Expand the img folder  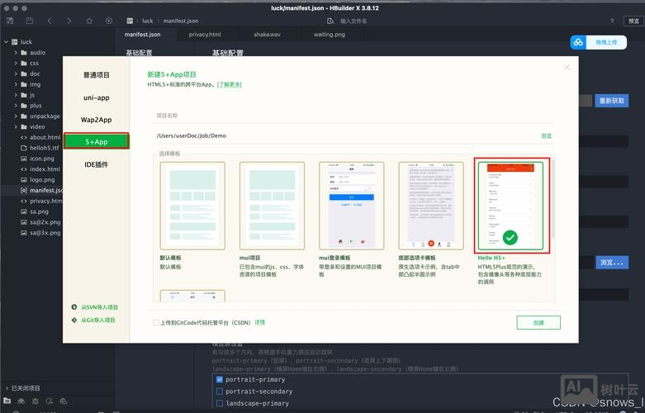point(16,84)
